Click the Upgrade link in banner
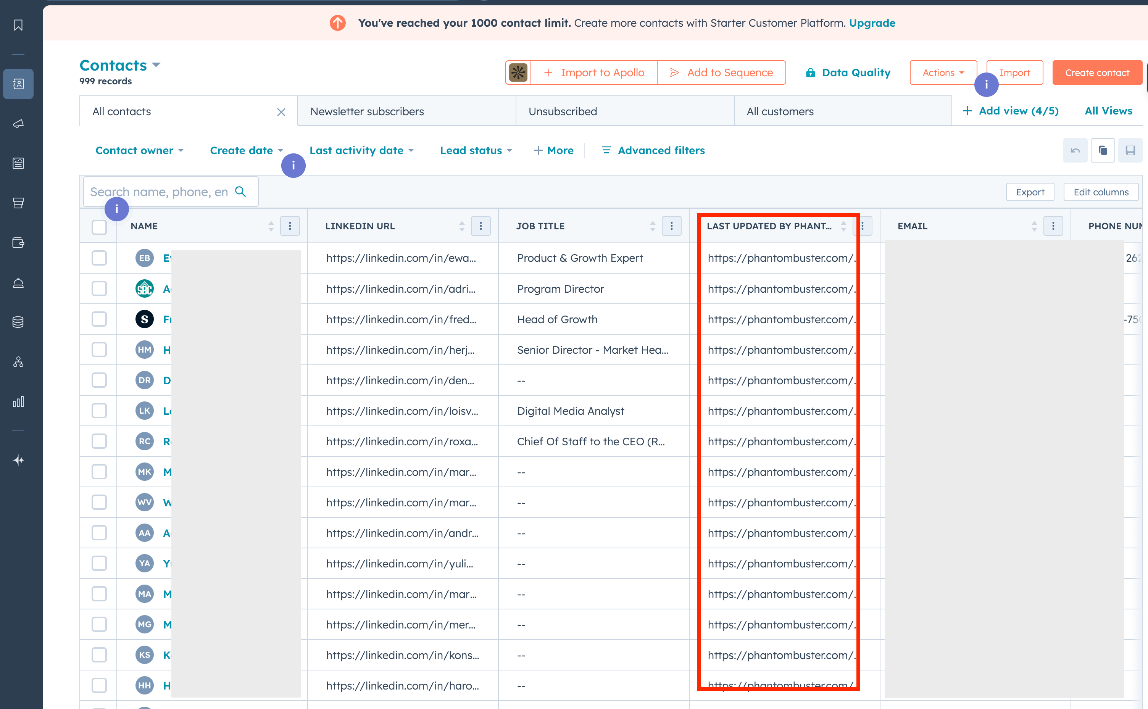Viewport: 1148px width, 709px height. pyautogui.click(x=872, y=23)
